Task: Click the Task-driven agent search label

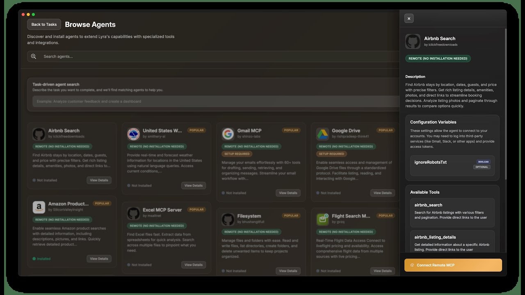Action: click(56, 84)
